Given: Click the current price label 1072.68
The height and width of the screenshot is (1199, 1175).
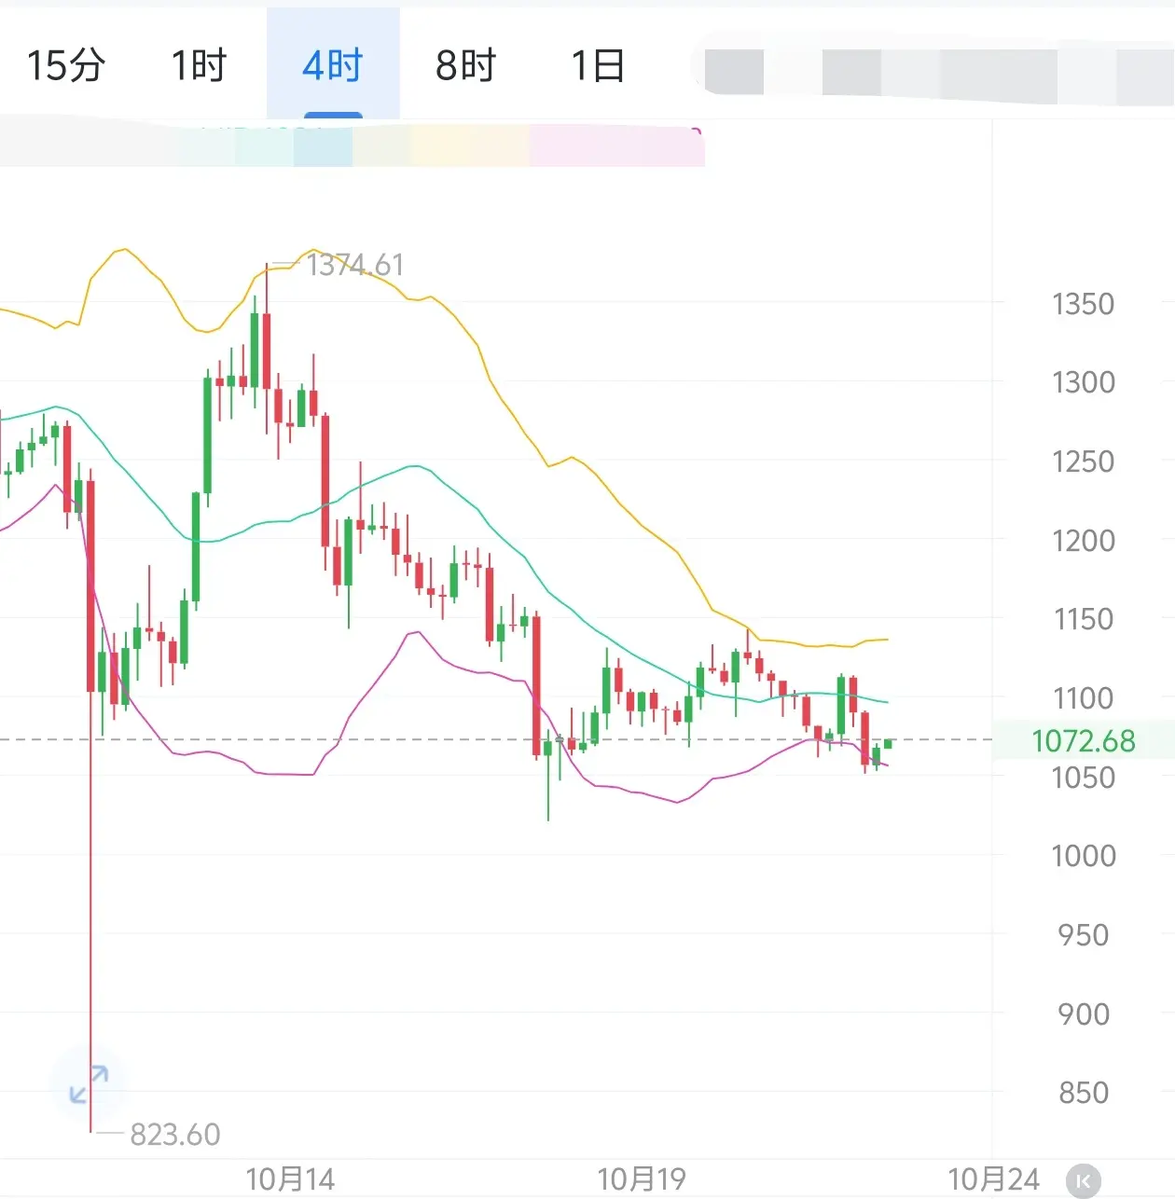Looking at the screenshot, I should [1083, 741].
